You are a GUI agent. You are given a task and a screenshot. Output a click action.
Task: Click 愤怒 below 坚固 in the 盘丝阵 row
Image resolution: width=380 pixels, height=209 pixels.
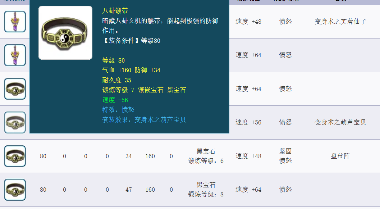point(285,161)
